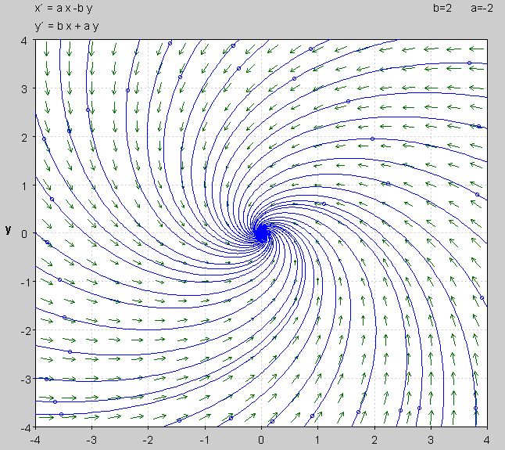This screenshot has height=450, width=505.
Task: Click tick label "0" on the vertical axis
Action: [24, 234]
